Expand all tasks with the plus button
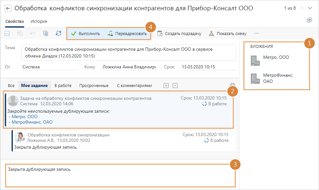The width and height of the screenshot is (319, 190). point(166,85)
